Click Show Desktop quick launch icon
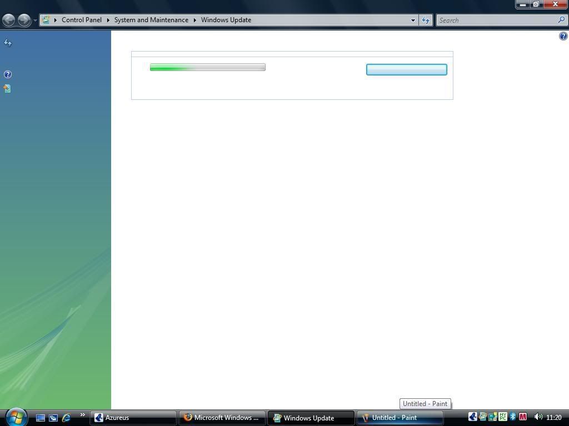Image resolution: width=569 pixels, height=426 pixels. [x=40, y=418]
